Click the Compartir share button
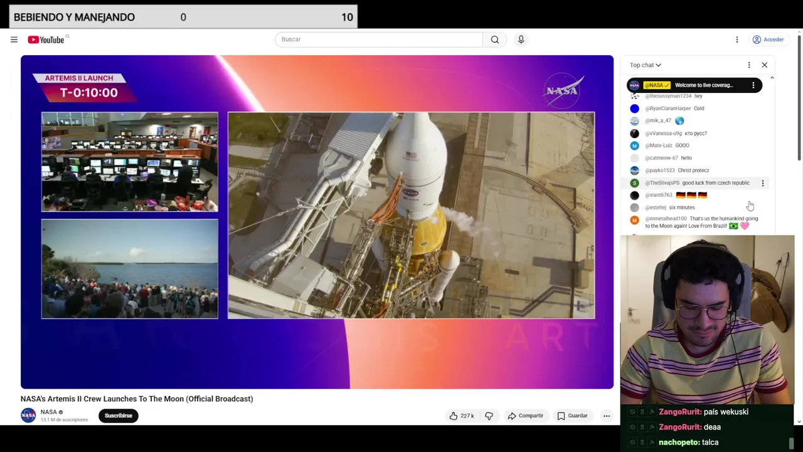 click(x=526, y=416)
